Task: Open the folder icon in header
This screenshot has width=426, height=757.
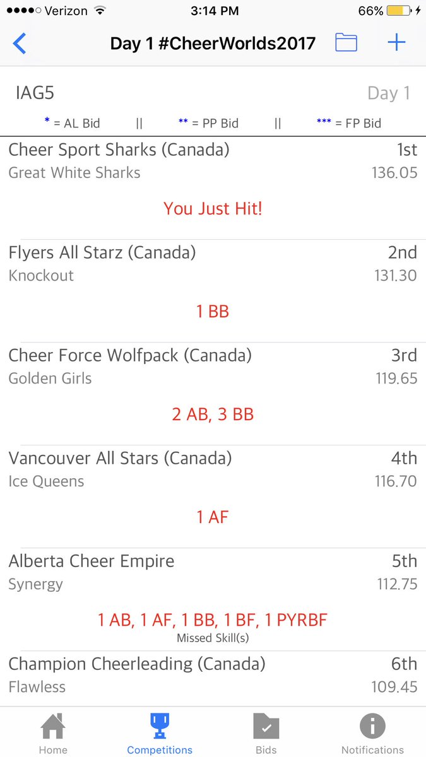Action: [346, 42]
